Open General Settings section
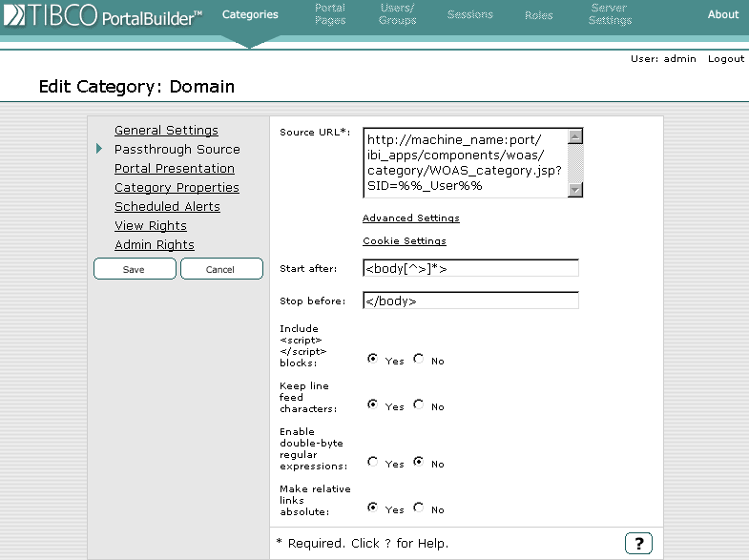Image resolution: width=749 pixels, height=560 pixels. pos(166,131)
